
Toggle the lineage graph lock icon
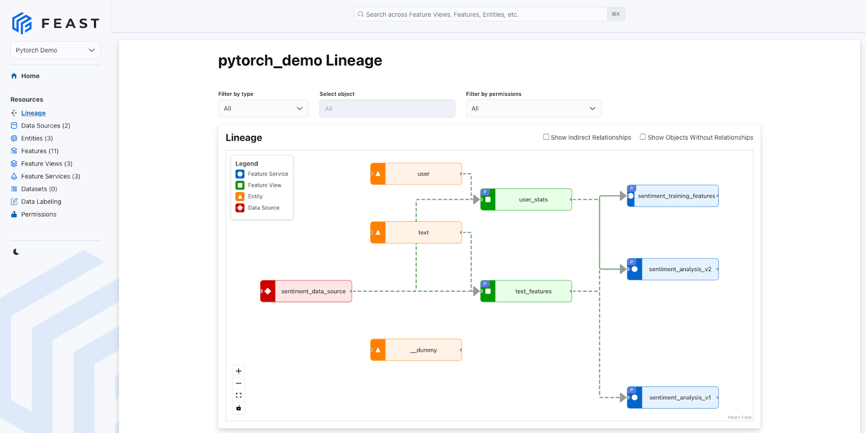pos(239,408)
